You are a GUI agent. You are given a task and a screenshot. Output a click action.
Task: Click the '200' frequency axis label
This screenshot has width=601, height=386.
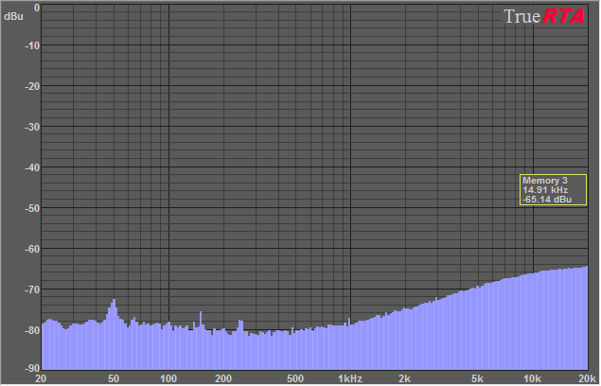tap(223, 379)
